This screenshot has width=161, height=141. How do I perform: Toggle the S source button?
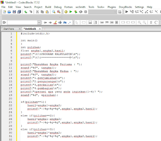point(151,22)
